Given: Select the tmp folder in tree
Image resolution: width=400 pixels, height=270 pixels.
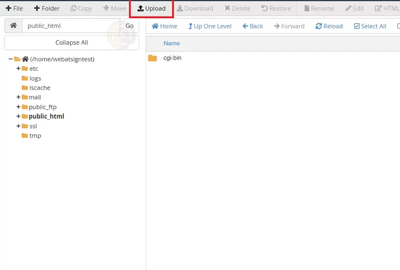Looking at the screenshot, I should 35,136.
